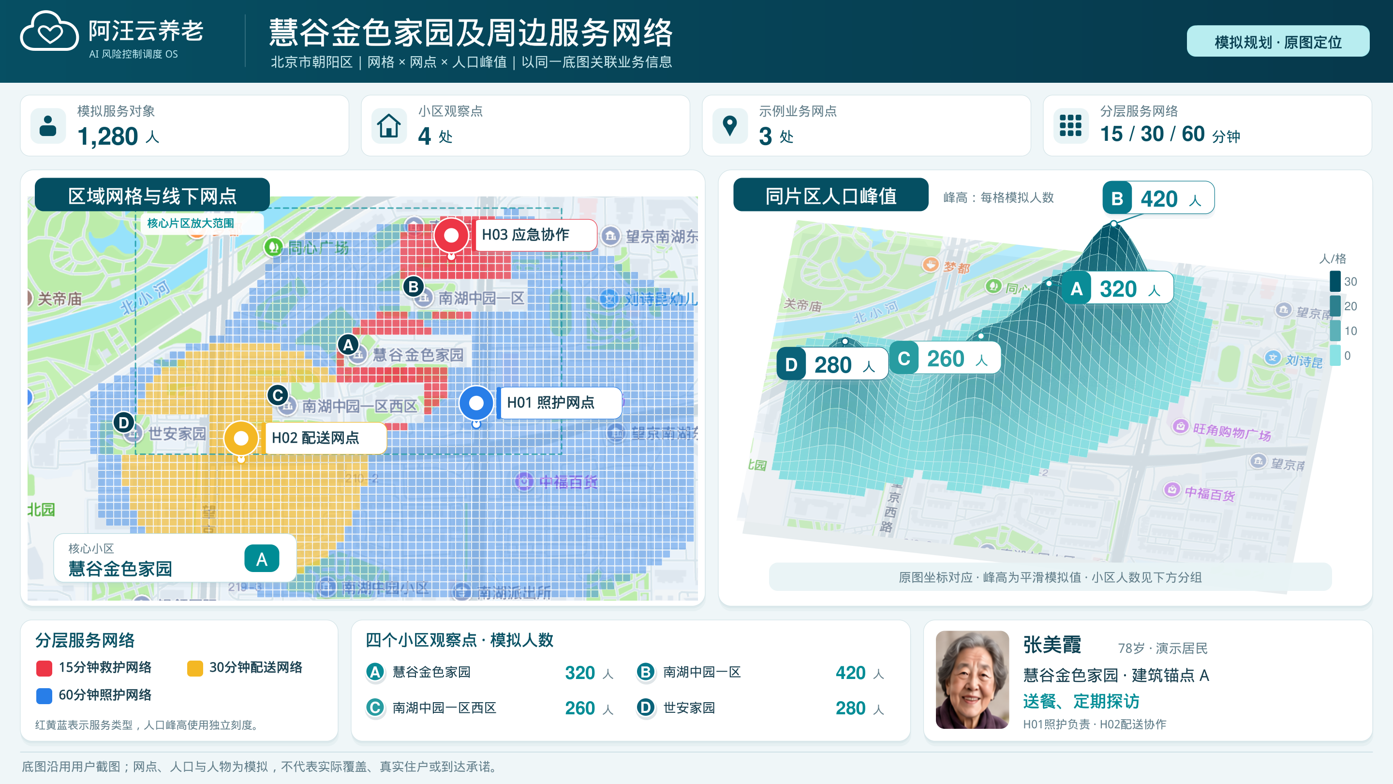
Task: Click the B 420 人 peak label
Action: point(1158,198)
